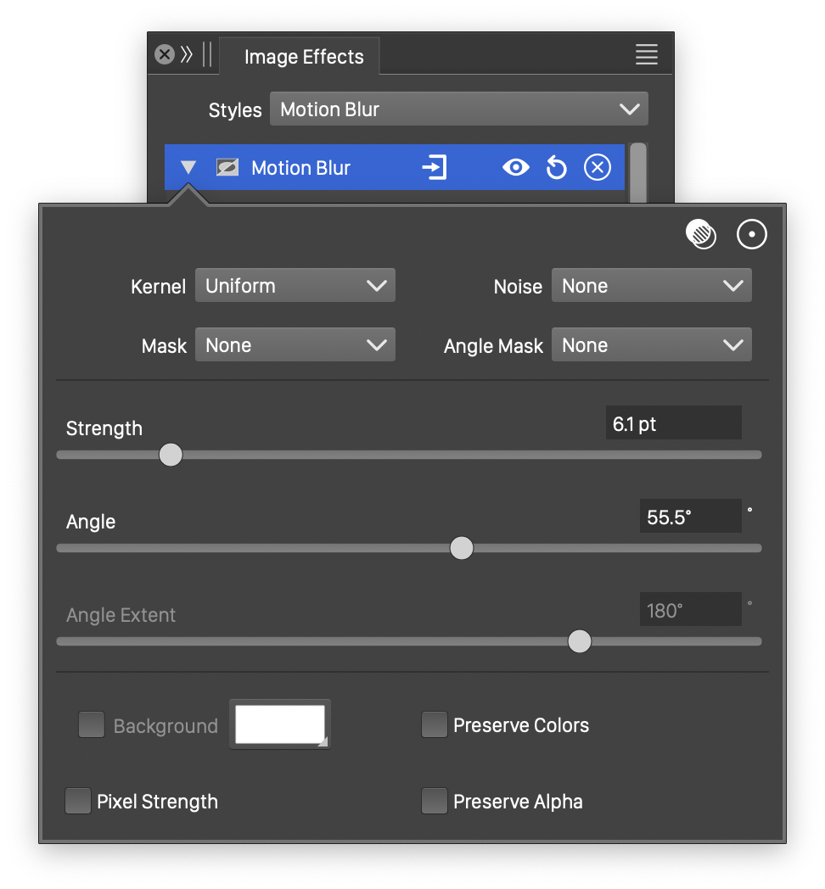Click the circle with center dot icon

pos(751,235)
